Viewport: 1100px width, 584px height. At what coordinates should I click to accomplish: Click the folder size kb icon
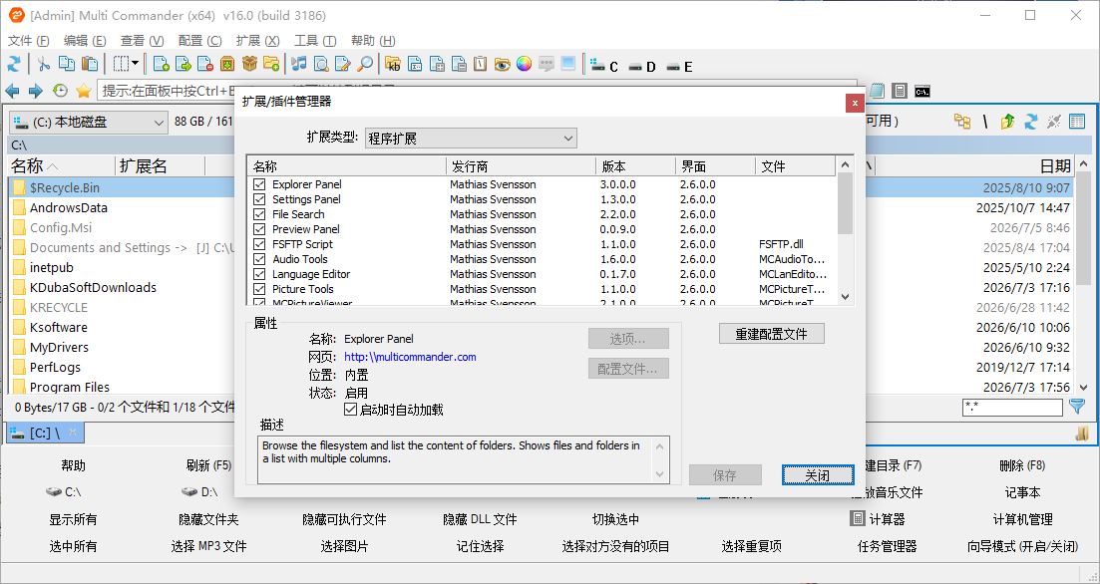[x=393, y=65]
